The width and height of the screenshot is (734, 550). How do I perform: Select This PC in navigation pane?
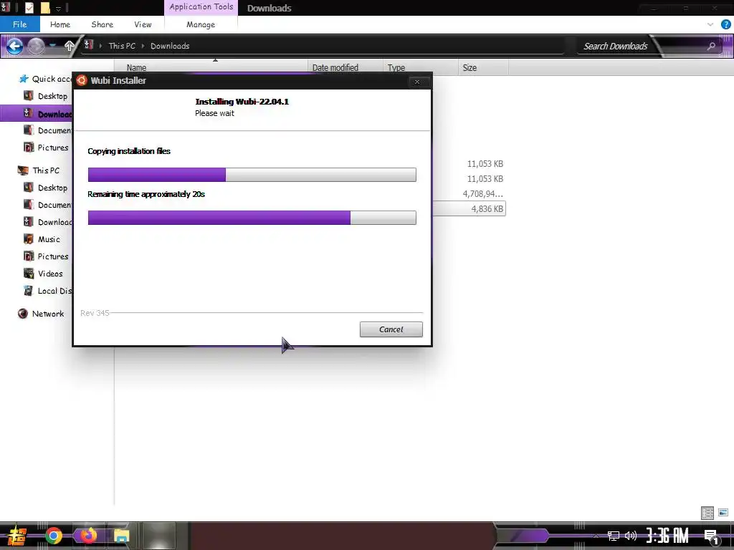(46, 170)
